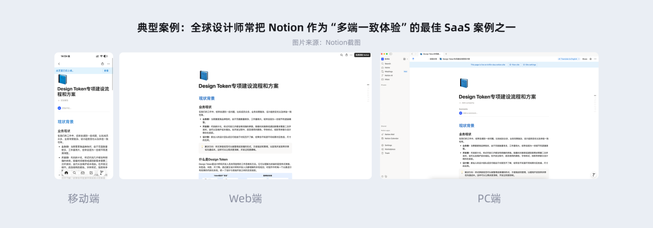Click the search magnifier in the Web view
Screen dimensions: 653x228
tap(341, 55)
